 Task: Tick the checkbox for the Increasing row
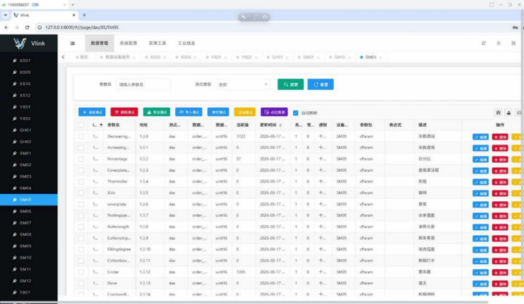[81, 148]
